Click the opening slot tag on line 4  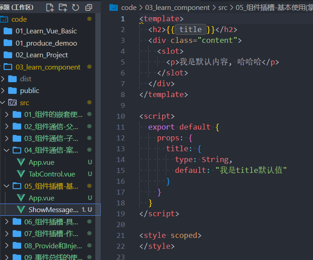(170, 51)
